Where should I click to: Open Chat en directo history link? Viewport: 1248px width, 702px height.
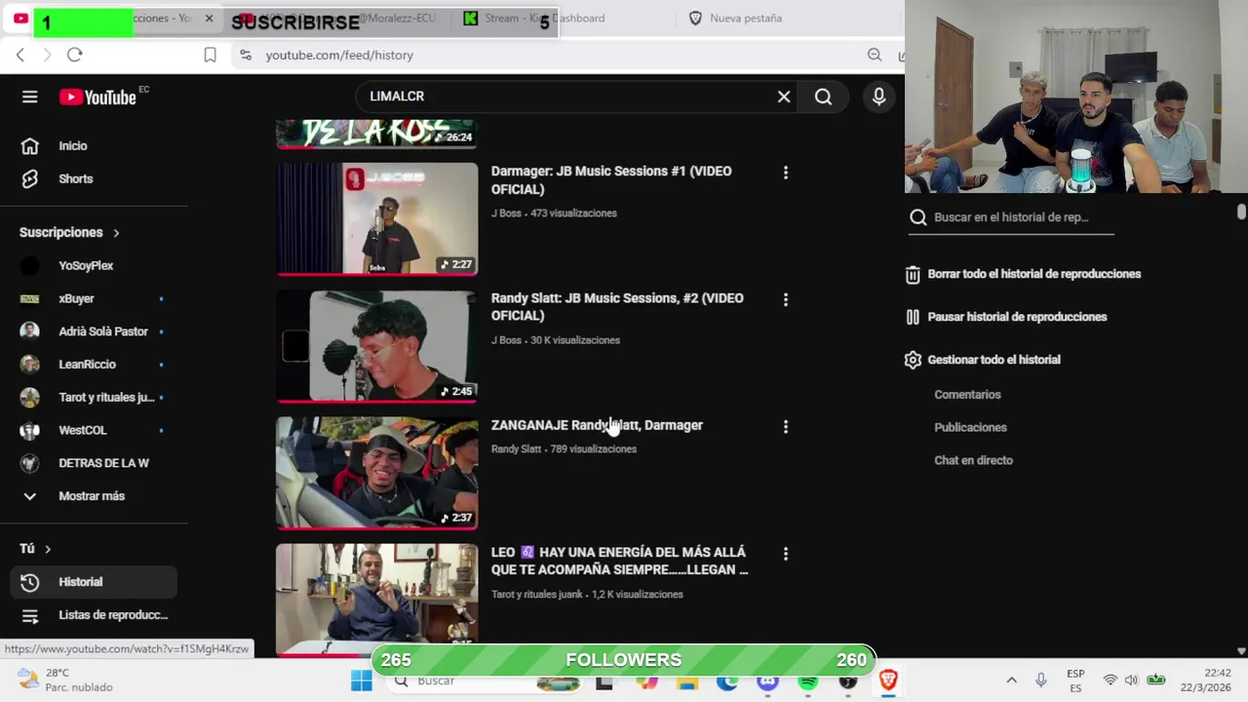point(973,460)
